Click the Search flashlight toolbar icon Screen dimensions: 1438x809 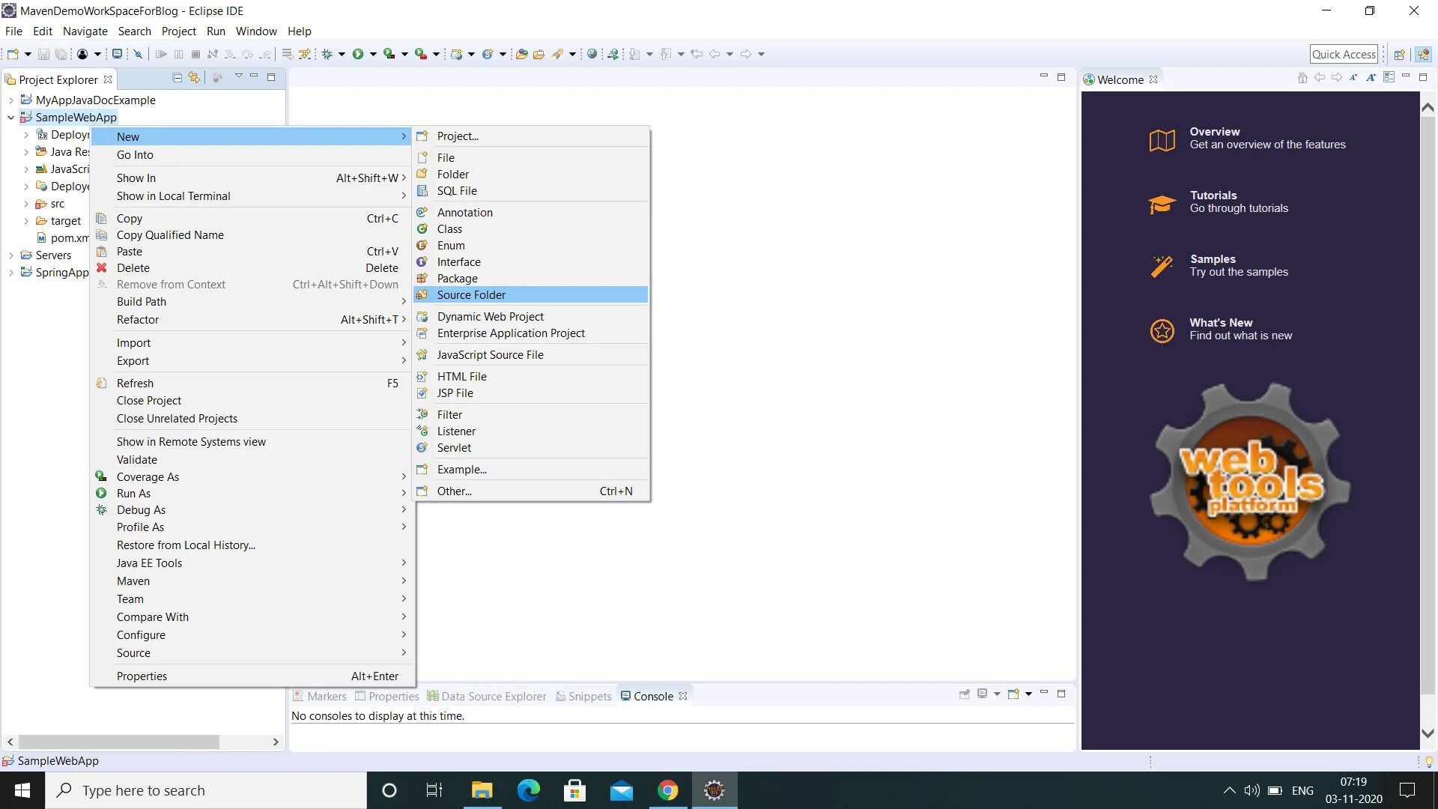[557, 54]
